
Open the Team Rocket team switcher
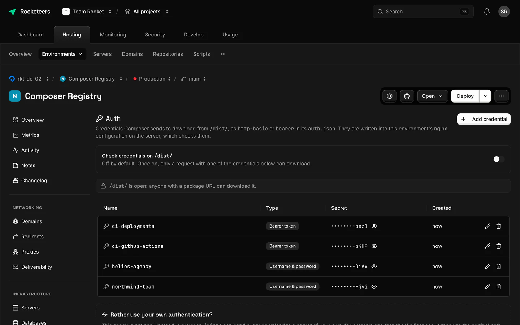[x=87, y=12]
